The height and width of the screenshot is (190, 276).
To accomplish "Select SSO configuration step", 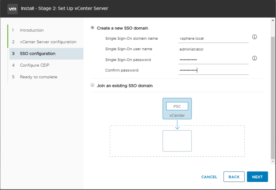I will coord(46,53).
